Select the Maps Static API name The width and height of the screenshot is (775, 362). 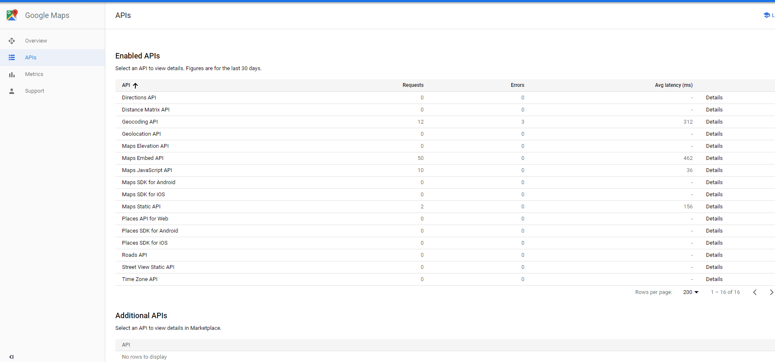tap(141, 207)
